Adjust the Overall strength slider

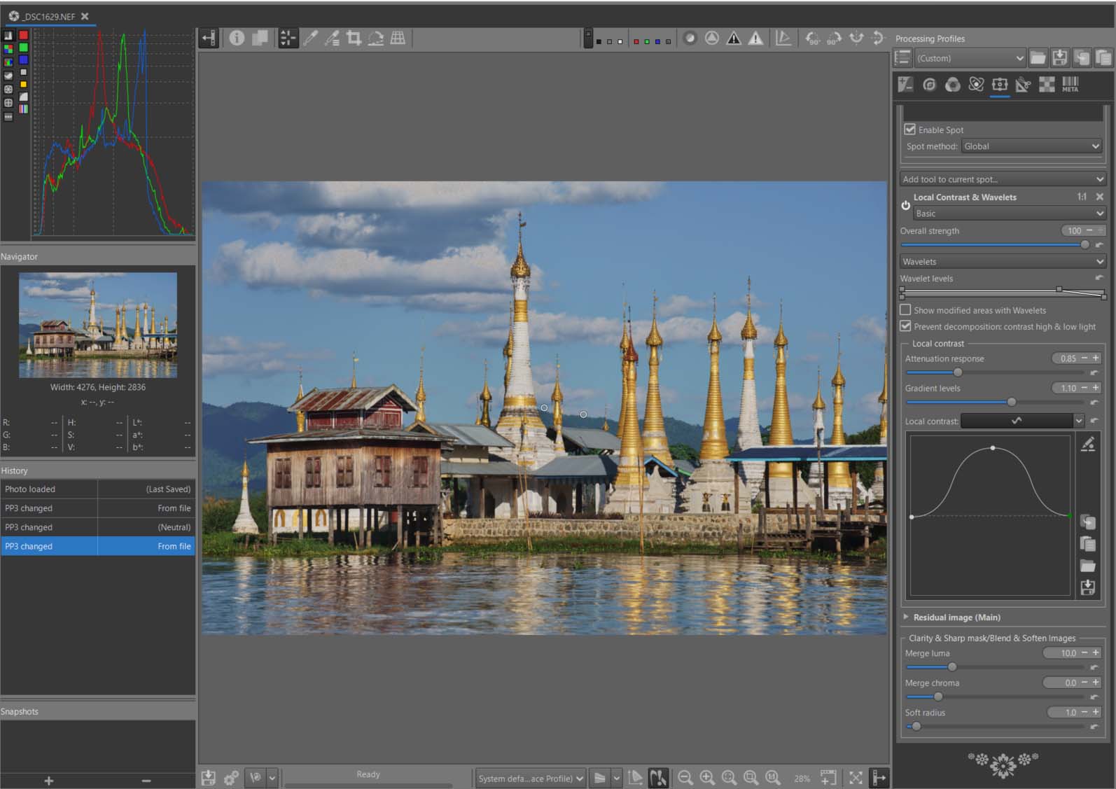coord(1084,245)
